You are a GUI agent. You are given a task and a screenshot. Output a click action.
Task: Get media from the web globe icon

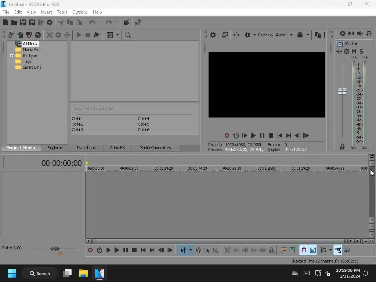click(38, 35)
